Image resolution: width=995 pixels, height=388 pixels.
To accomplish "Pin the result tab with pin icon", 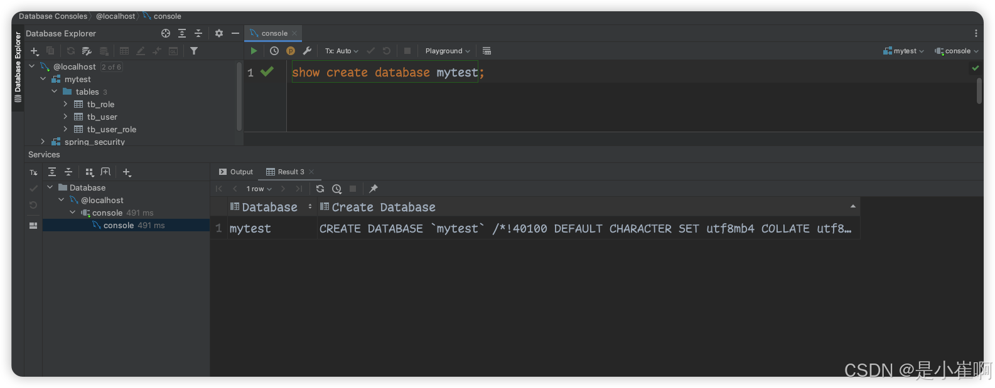I will coord(374,189).
